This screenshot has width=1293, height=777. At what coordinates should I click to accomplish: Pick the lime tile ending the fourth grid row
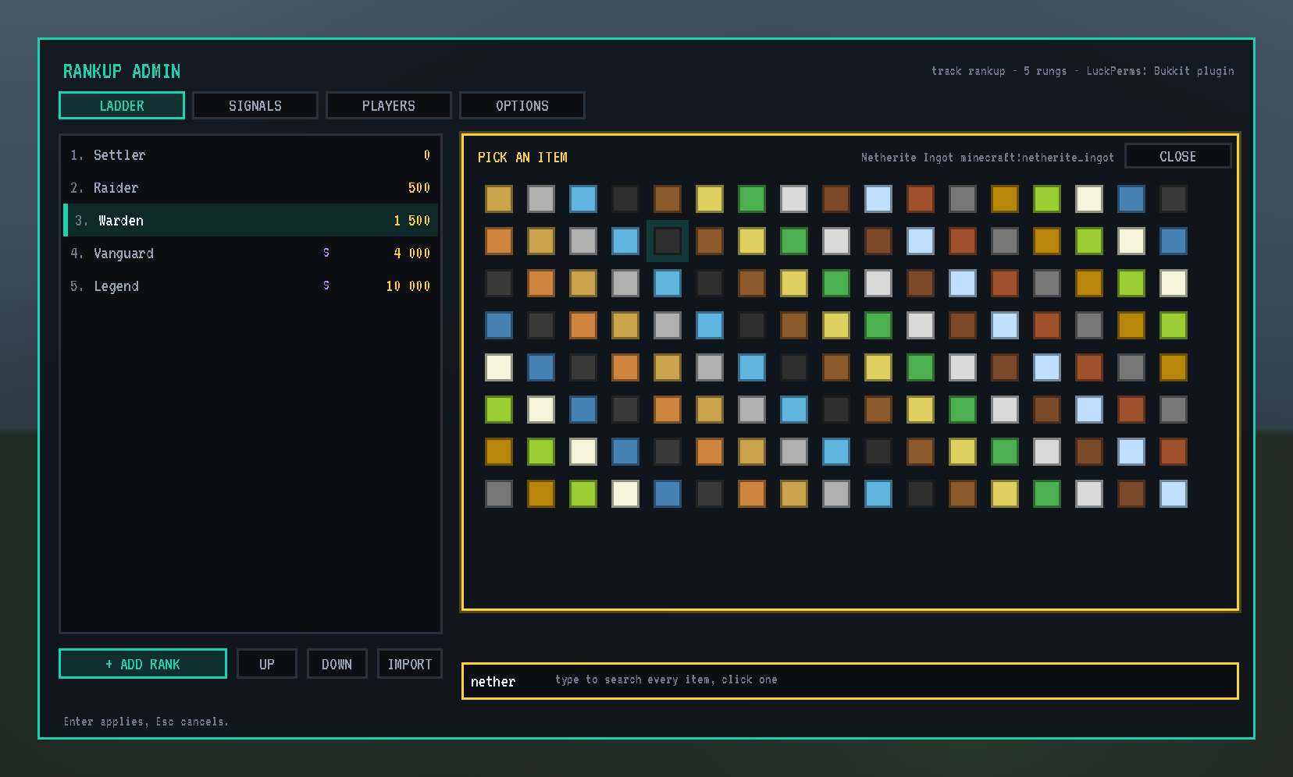1174,325
